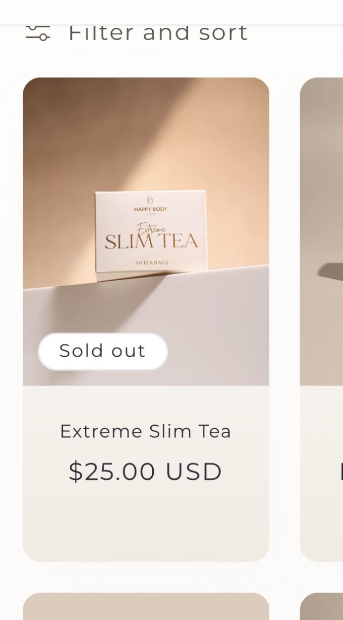343x620 pixels.
Task: Click the top header bar
Action: (171, 11)
